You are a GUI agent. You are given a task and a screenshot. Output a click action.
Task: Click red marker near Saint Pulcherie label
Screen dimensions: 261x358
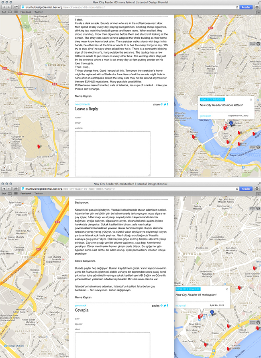[255, 268]
